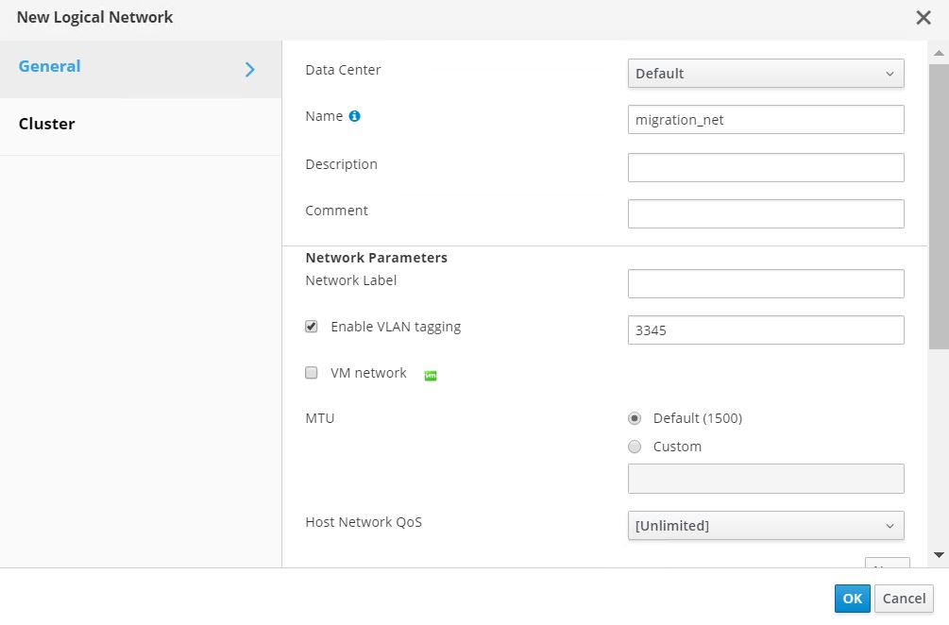Select the Custom MTU radio button

(x=635, y=447)
